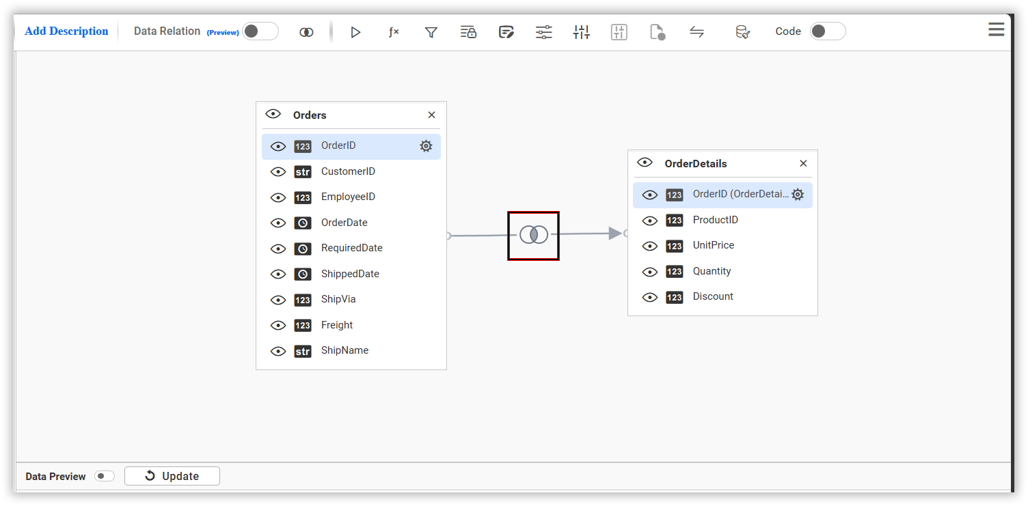Hide the Quantity column
Image resolution: width=1028 pixels, height=506 pixels.
pos(649,272)
